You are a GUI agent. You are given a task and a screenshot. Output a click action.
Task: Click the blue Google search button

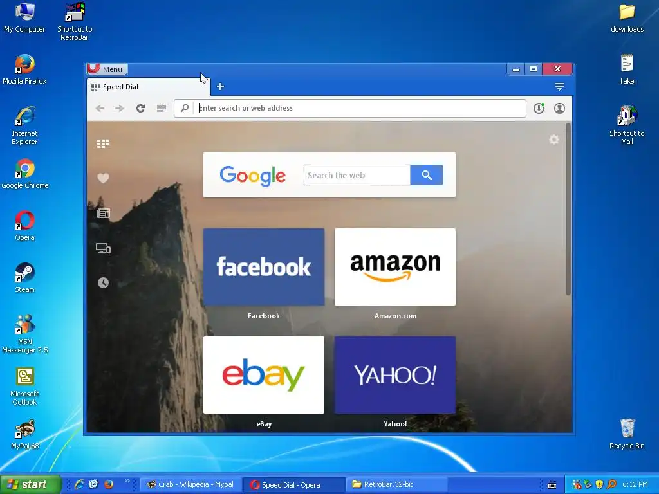(x=426, y=175)
